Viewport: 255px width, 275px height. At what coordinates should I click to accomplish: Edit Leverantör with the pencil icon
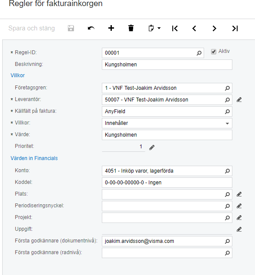point(239,100)
